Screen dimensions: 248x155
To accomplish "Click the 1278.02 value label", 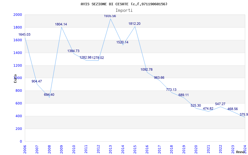I will click(98, 58).
